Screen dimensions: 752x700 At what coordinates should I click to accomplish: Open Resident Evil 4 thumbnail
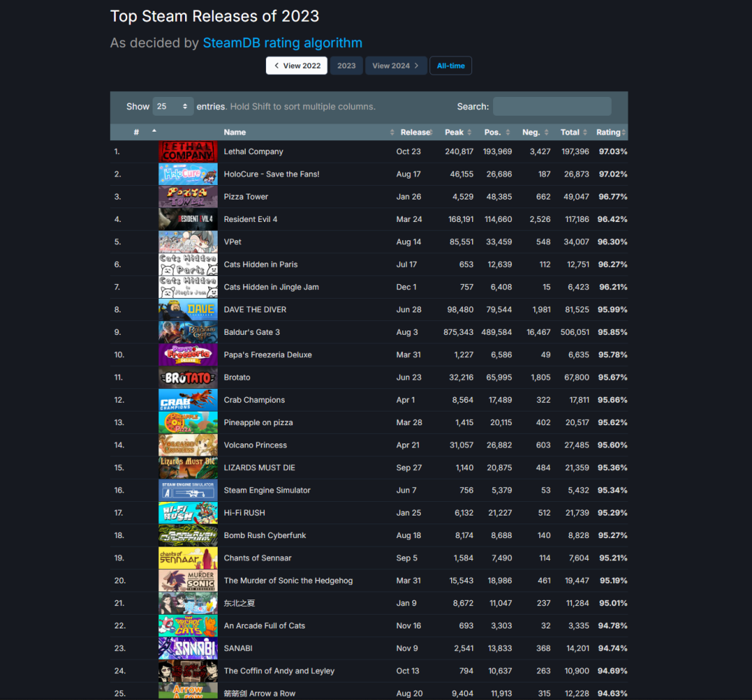click(188, 219)
